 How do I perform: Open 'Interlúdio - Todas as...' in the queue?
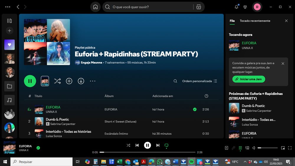(258, 120)
